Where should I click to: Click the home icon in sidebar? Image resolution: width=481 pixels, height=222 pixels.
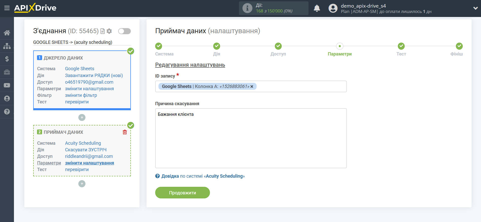point(7,33)
